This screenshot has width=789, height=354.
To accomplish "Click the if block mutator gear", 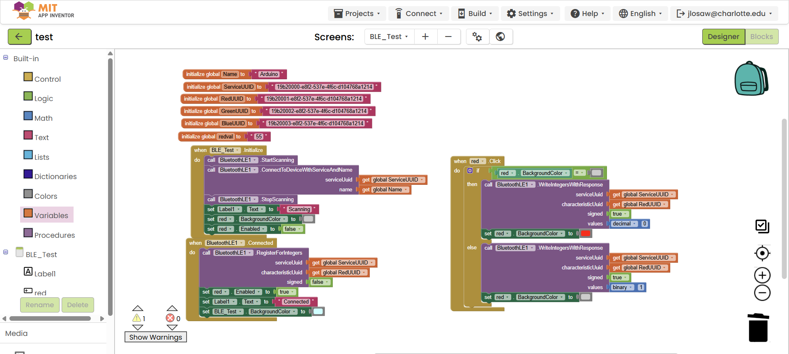I will [470, 171].
